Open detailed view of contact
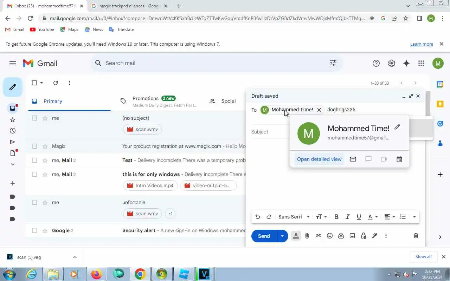 (x=319, y=159)
